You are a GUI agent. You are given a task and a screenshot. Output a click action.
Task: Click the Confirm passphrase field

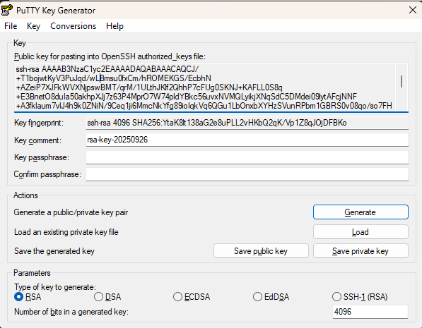(247, 174)
